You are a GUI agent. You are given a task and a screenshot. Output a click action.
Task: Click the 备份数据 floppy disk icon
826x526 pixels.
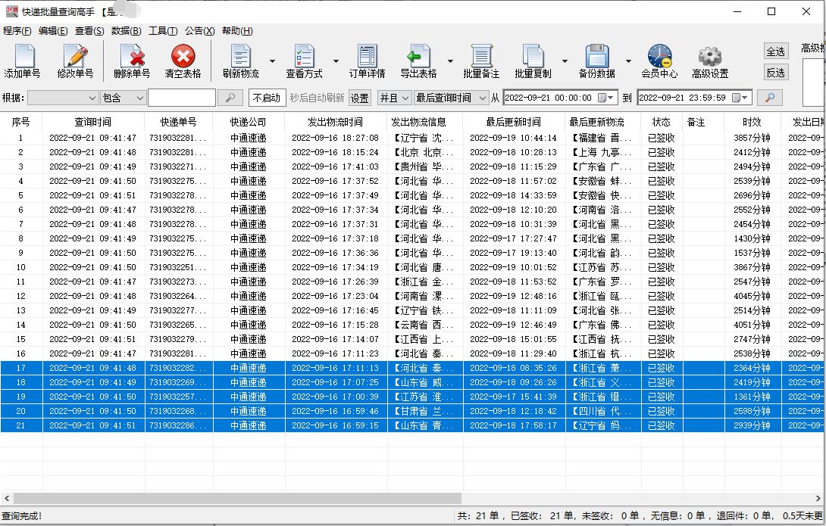596,57
